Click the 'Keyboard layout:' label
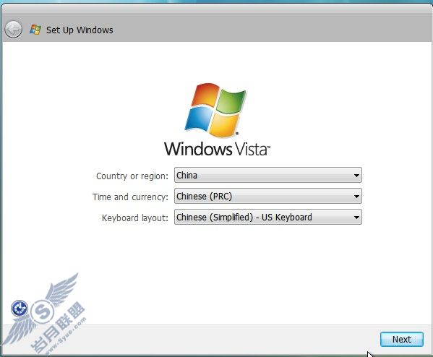 (x=134, y=218)
